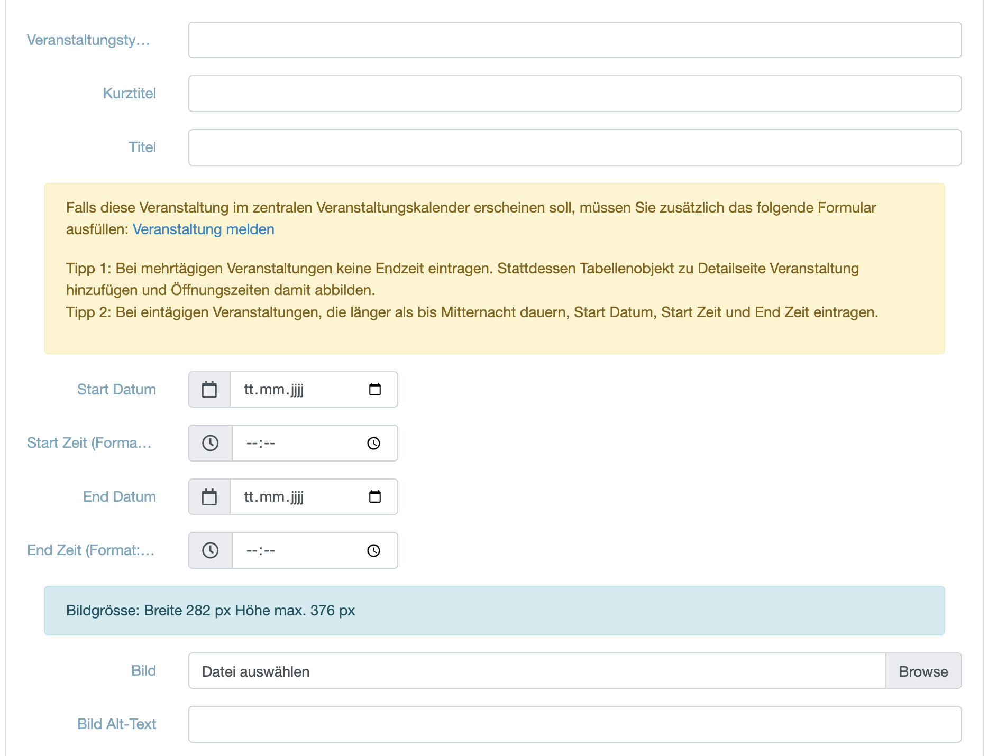Image resolution: width=988 pixels, height=756 pixels.
Task: Focus the Bild Alt-Text input field
Action: (x=575, y=724)
